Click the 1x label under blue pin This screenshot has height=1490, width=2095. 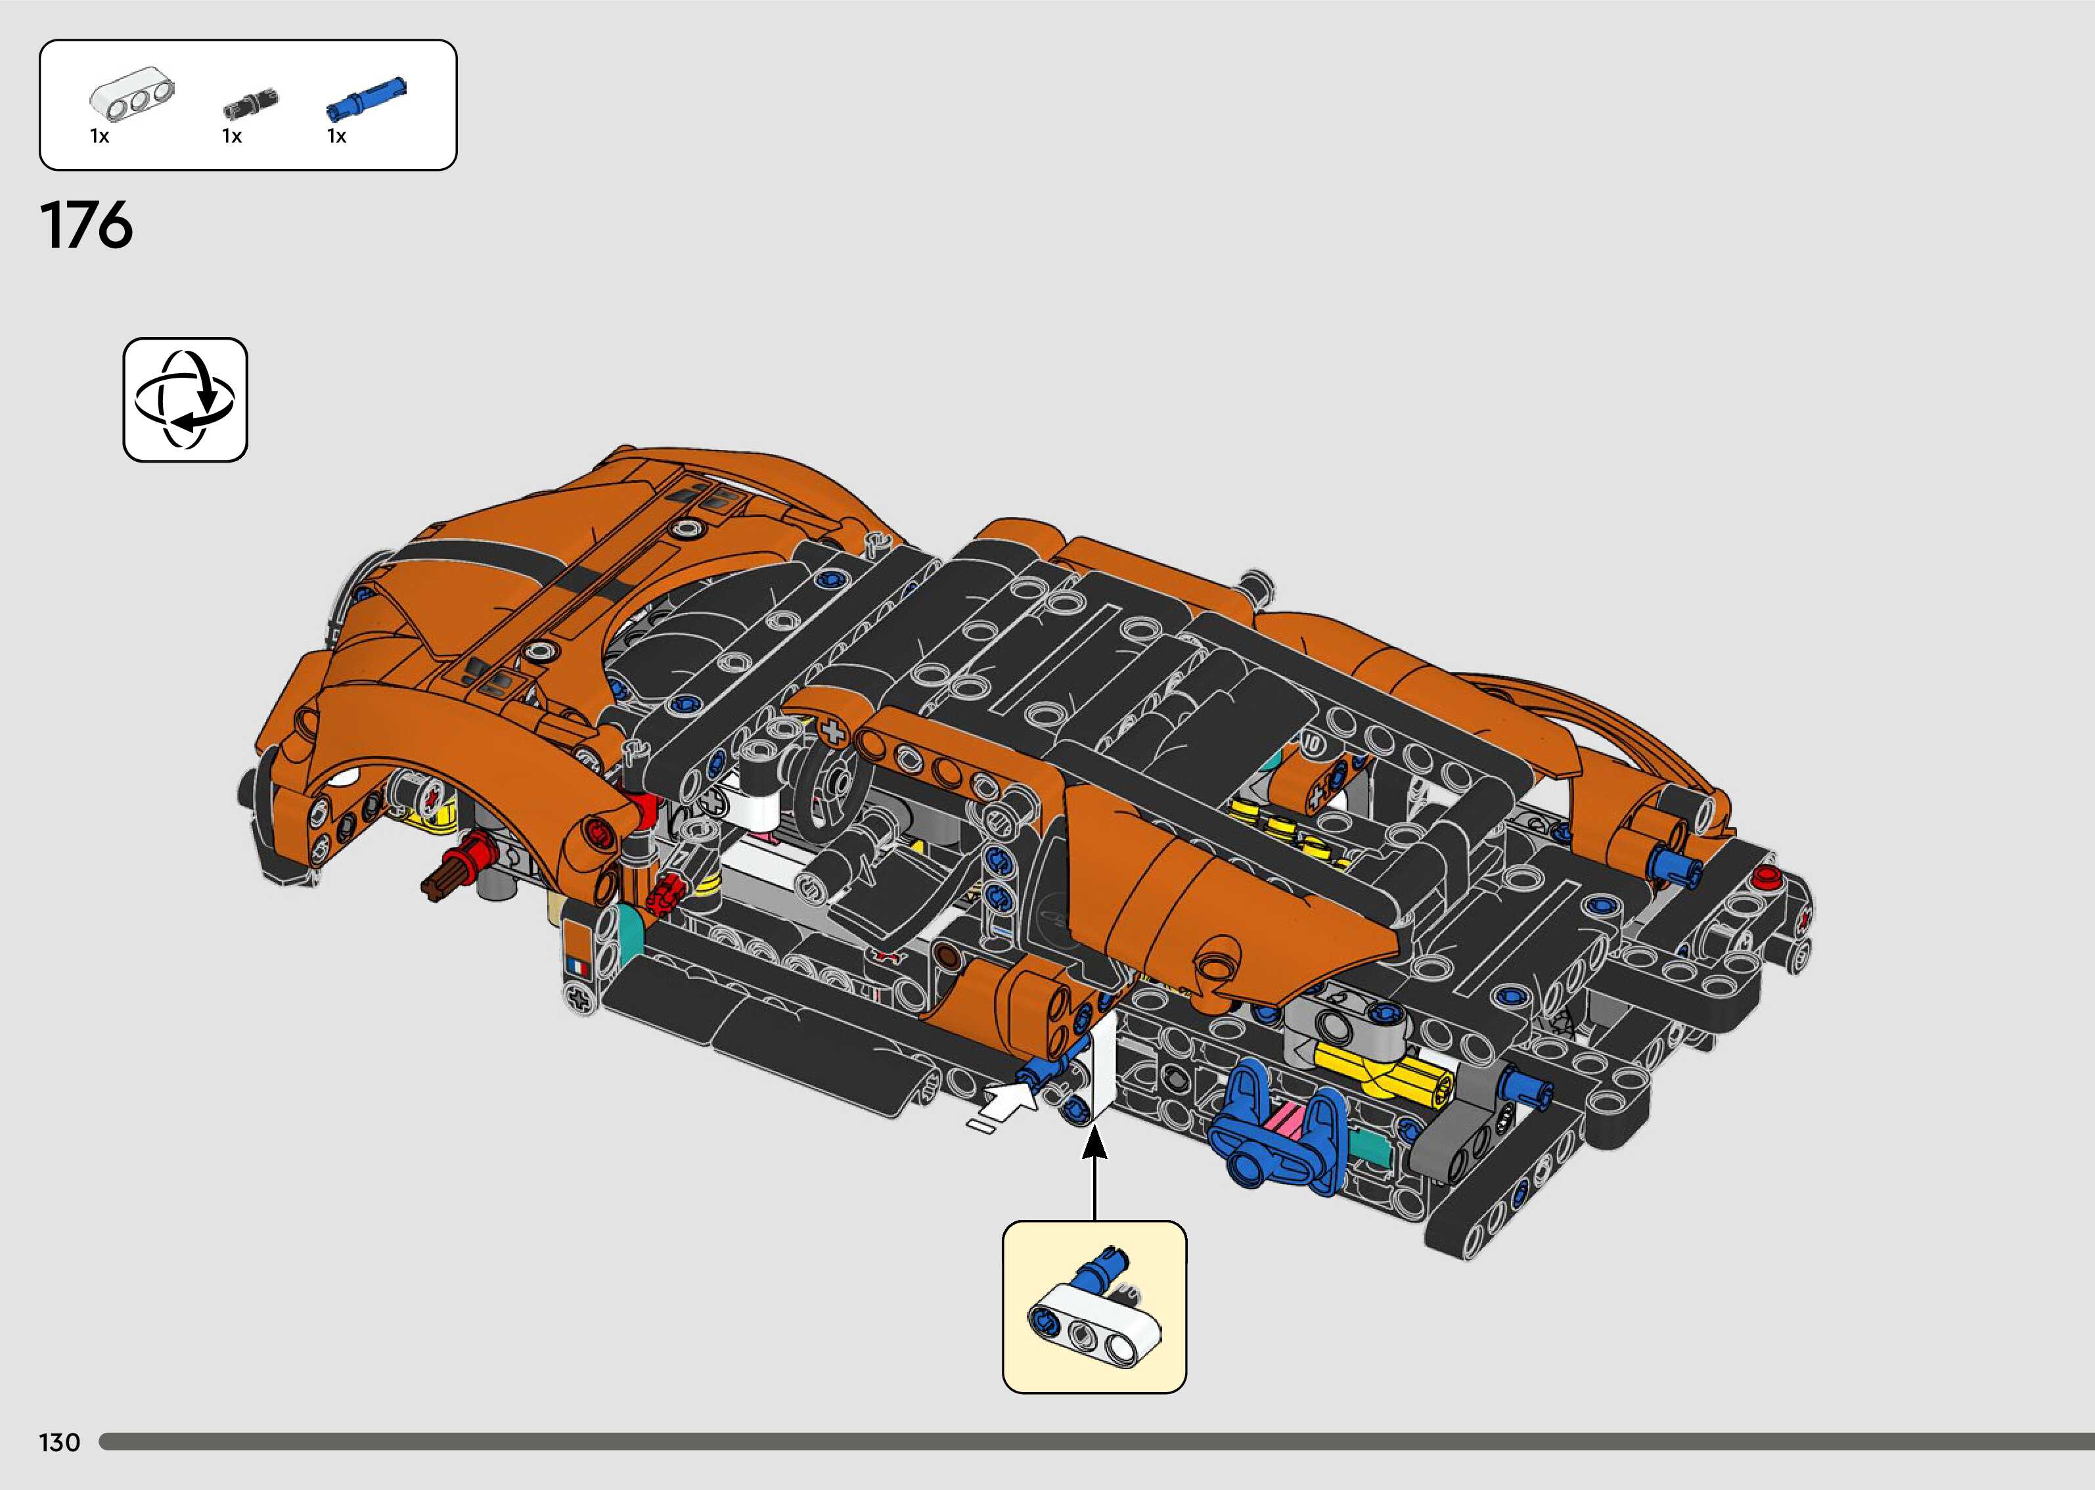coord(336,137)
